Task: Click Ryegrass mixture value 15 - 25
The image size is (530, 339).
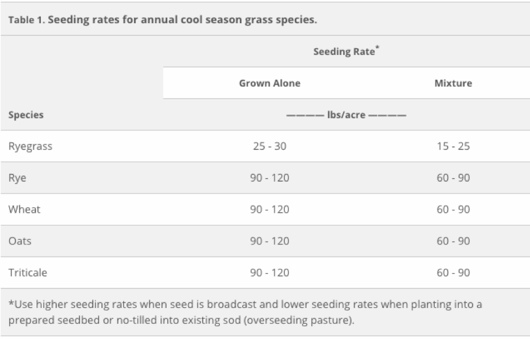Action: (453, 146)
